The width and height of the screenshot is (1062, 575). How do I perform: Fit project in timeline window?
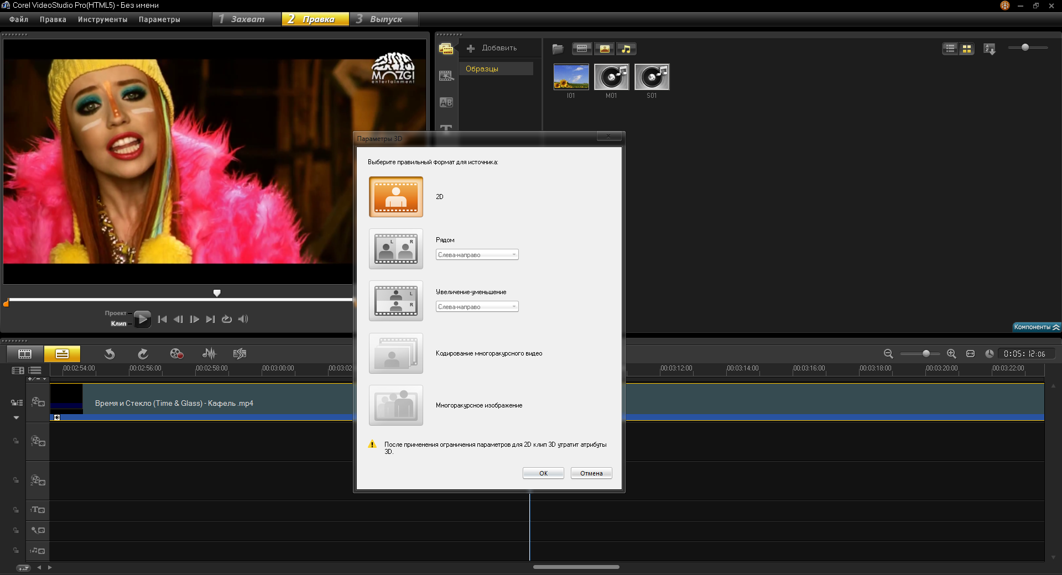click(970, 354)
